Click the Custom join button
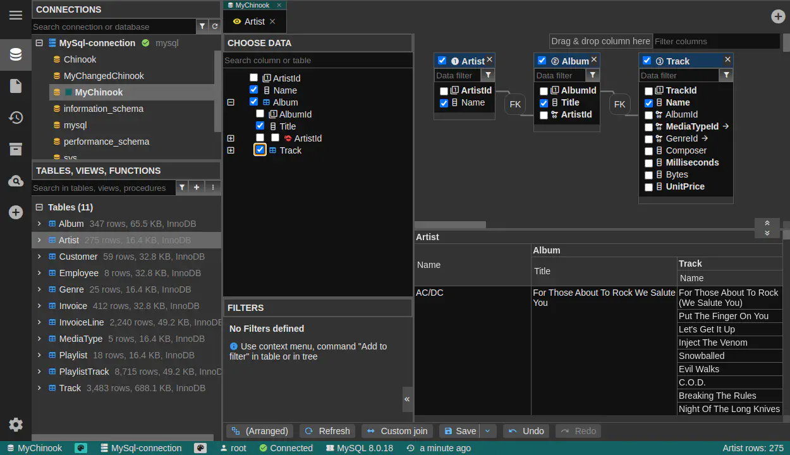 click(x=397, y=431)
